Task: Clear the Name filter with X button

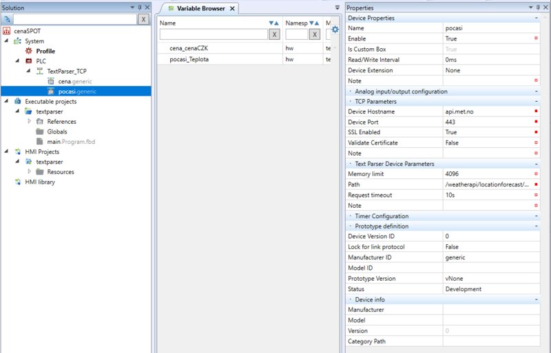Action: tap(274, 34)
